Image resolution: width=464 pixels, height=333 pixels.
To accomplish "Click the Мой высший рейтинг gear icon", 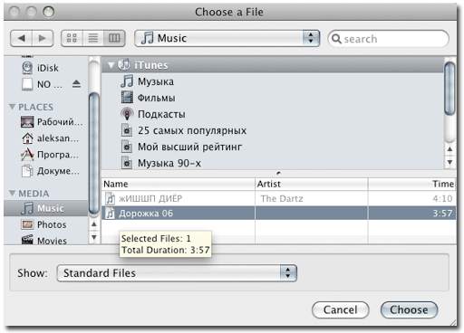I will [x=127, y=147].
